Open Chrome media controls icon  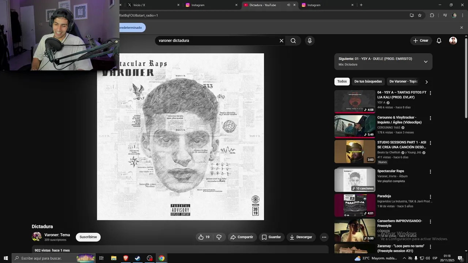pos(445,15)
